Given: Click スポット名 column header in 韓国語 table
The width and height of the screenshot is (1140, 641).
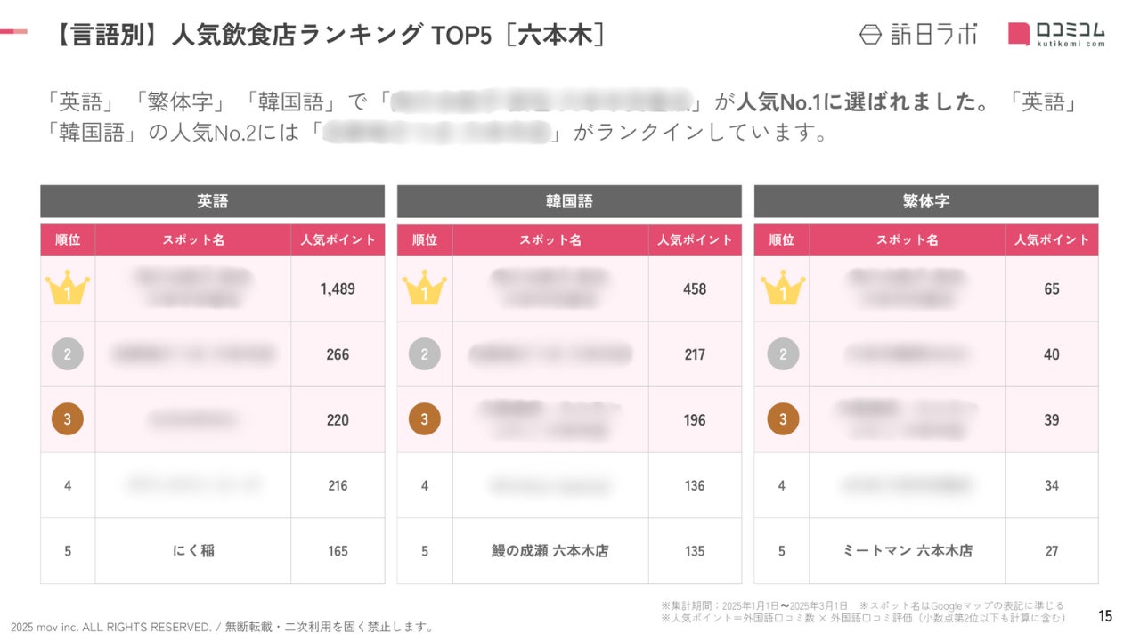Looking at the screenshot, I should coord(550,240).
